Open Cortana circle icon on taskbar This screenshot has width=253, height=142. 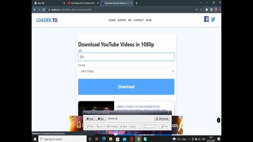pos(90,139)
